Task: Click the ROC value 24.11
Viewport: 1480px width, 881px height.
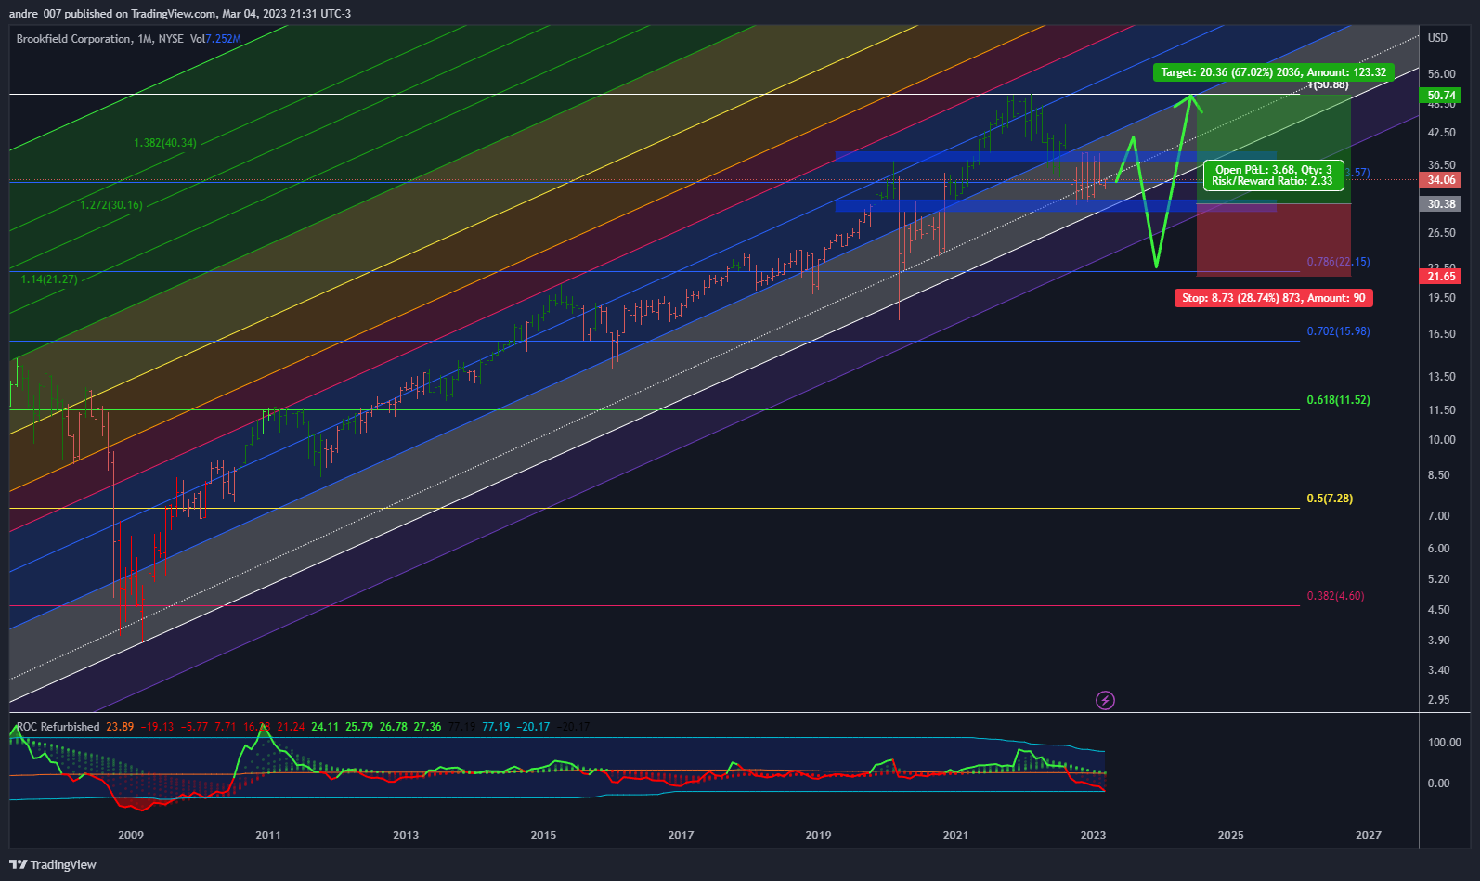Action: tap(325, 727)
